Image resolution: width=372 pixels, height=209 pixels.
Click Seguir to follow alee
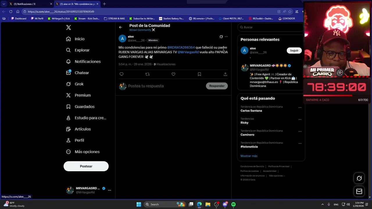pyautogui.click(x=294, y=51)
